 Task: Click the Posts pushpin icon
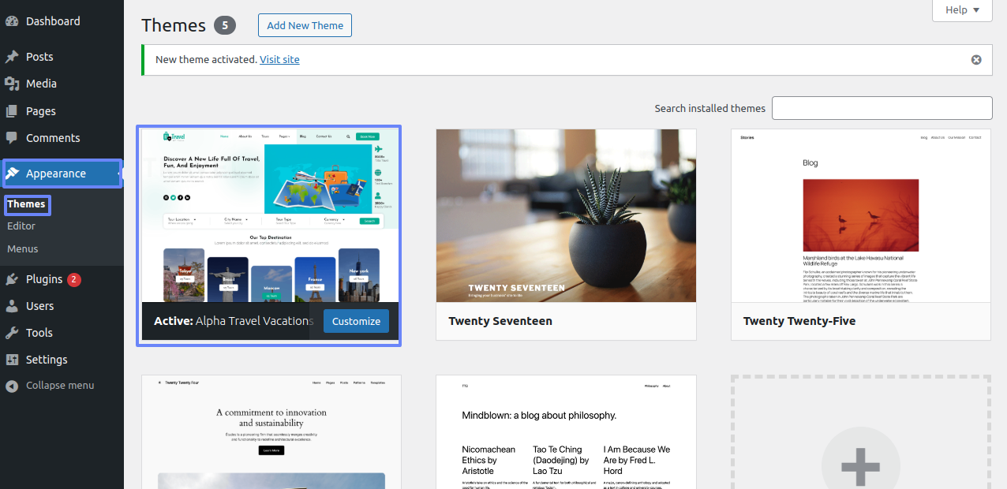pyautogui.click(x=12, y=57)
